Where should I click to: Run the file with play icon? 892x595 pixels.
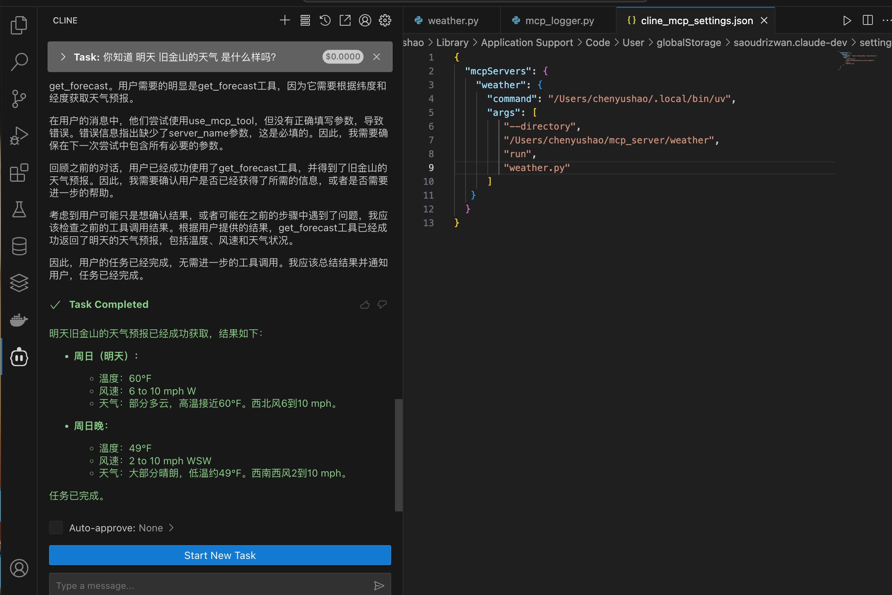click(x=847, y=21)
